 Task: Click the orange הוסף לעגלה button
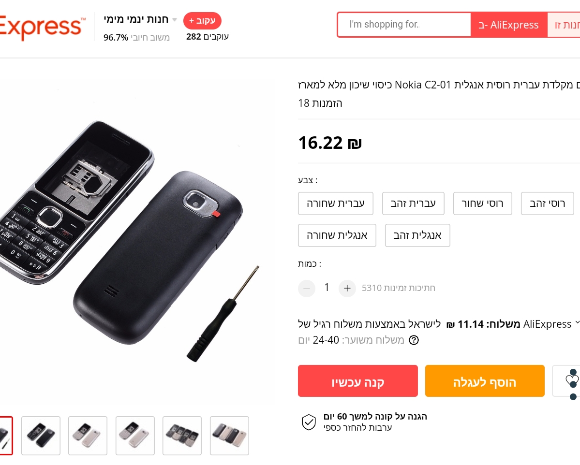click(x=485, y=381)
